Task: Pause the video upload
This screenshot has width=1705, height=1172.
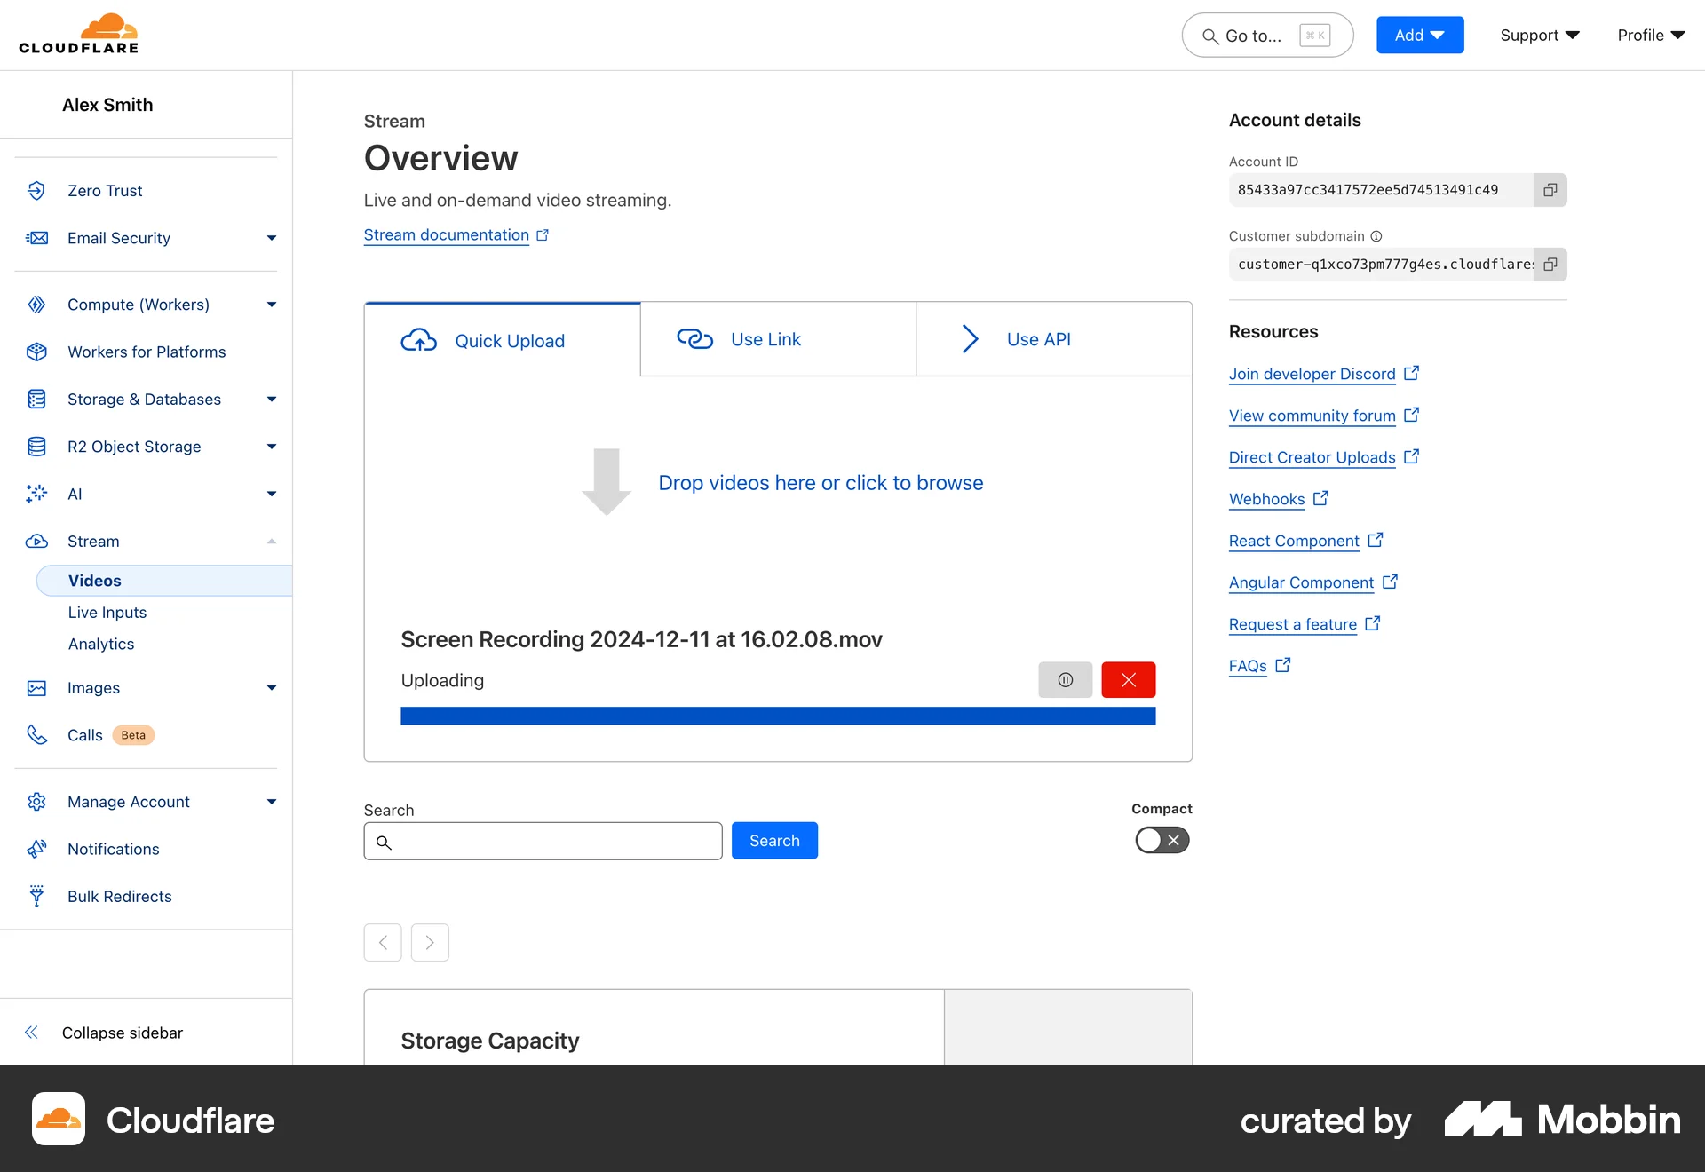Action: [x=1065, y=679]
